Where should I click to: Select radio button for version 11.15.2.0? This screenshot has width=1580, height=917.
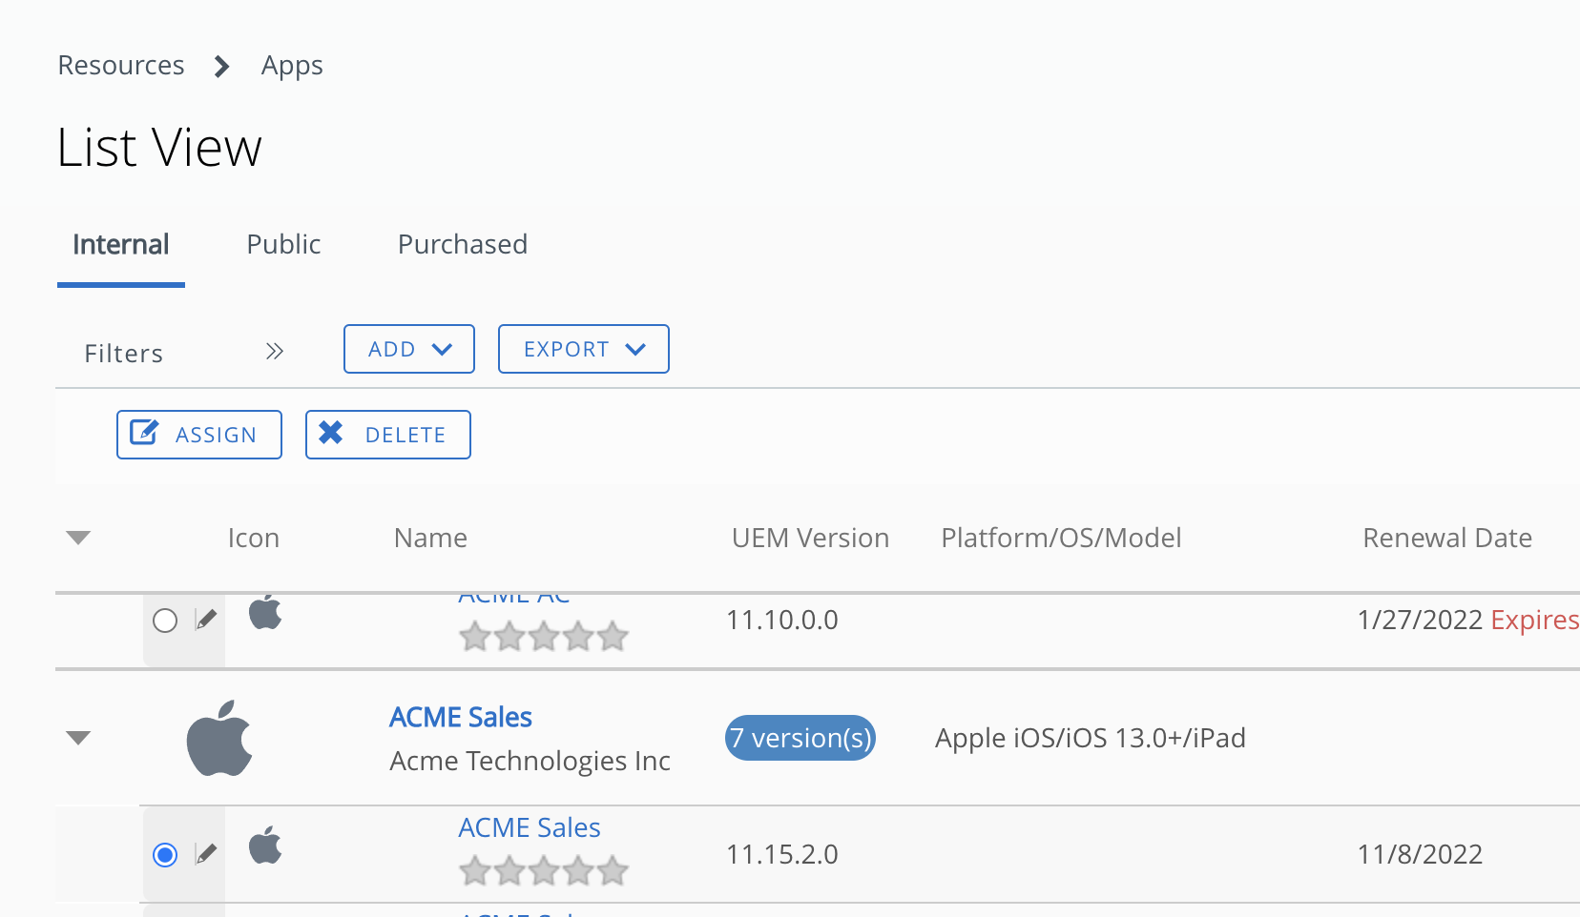tap(165, 855)
